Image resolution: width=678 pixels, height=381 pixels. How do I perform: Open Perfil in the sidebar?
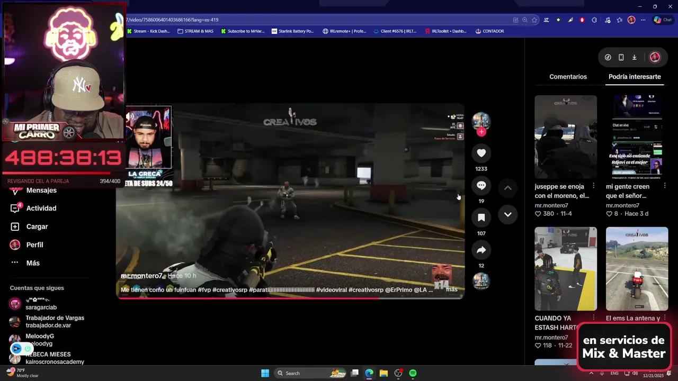pyautogui.click(x=34, y=245)
